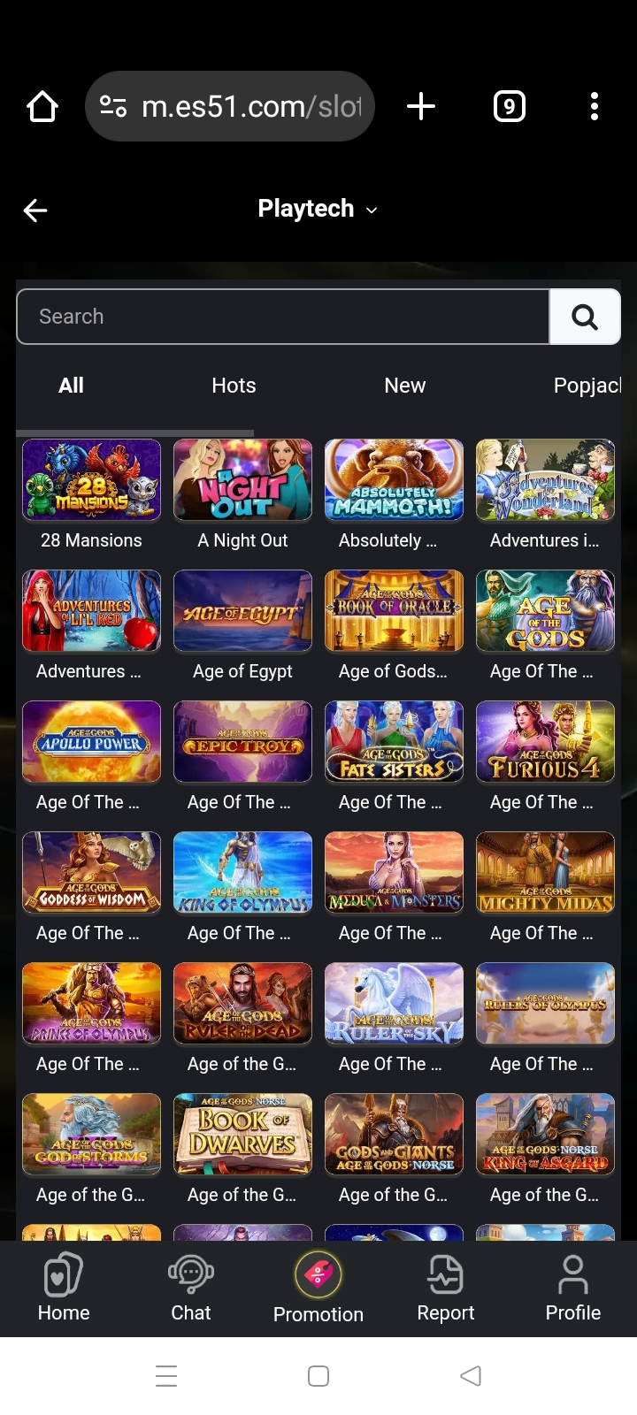Focus the Search games input field
Viewport: 637px width, 1415px height.
(283, 317)
